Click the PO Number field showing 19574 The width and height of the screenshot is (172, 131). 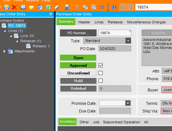point(115,33)
